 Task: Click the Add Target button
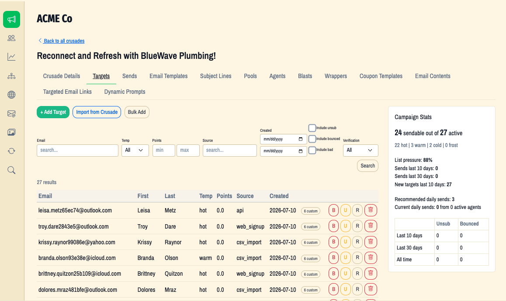point(53,112)
